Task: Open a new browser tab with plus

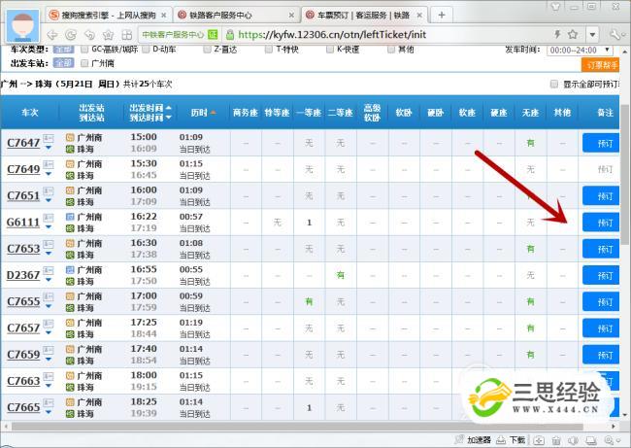Action: [443, 15]
